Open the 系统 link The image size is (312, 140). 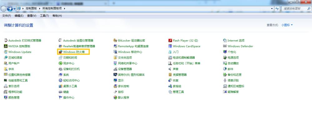pyautogui.click(x=66, y=75)
